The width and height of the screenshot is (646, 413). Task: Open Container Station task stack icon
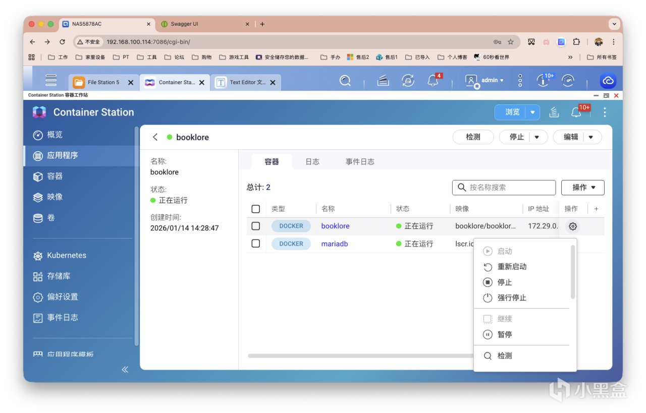tap(554, 112)
